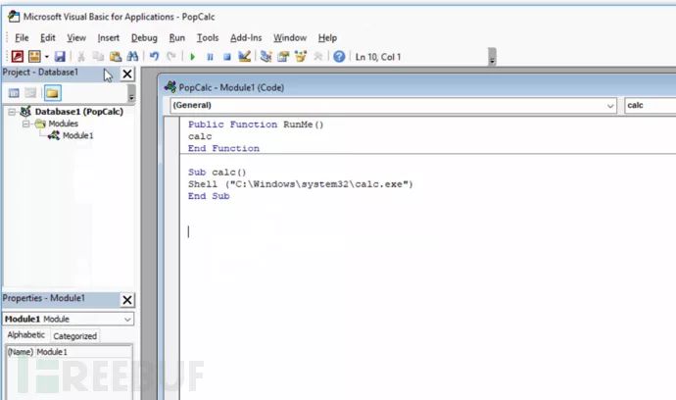Click the 'Public Function RunMe()' code line
The height and width of the screenshot is (400, 676).
(x=256, y=125)
